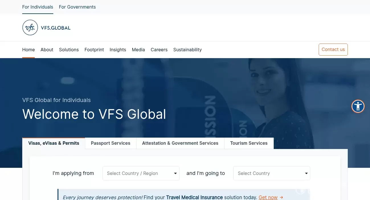Open the 'Select Country / Region' dropdown
The image size is (370, 200).
tap(141, 173)
